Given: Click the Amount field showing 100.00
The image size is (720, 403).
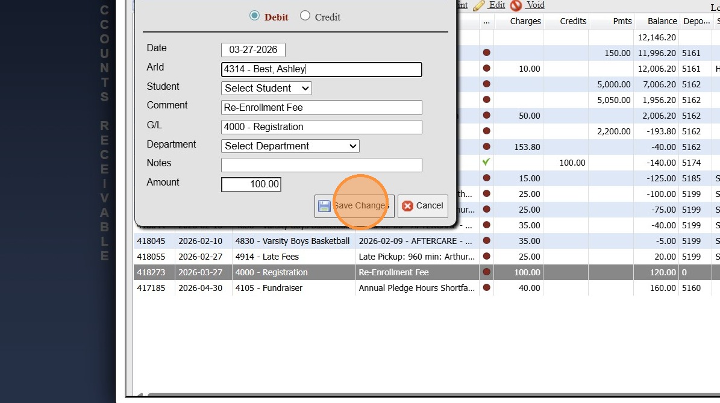Looking at the screenshot, I should [x=251, y=184].
